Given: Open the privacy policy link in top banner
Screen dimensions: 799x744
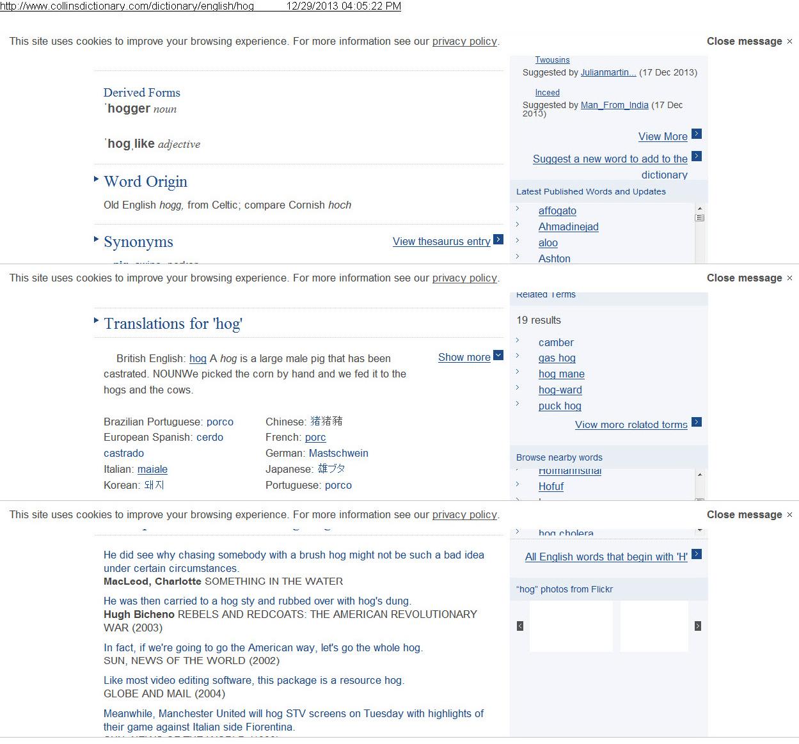Looking at the screenshot, I should [464, 42].
